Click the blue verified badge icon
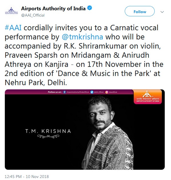 pos(90,8)
